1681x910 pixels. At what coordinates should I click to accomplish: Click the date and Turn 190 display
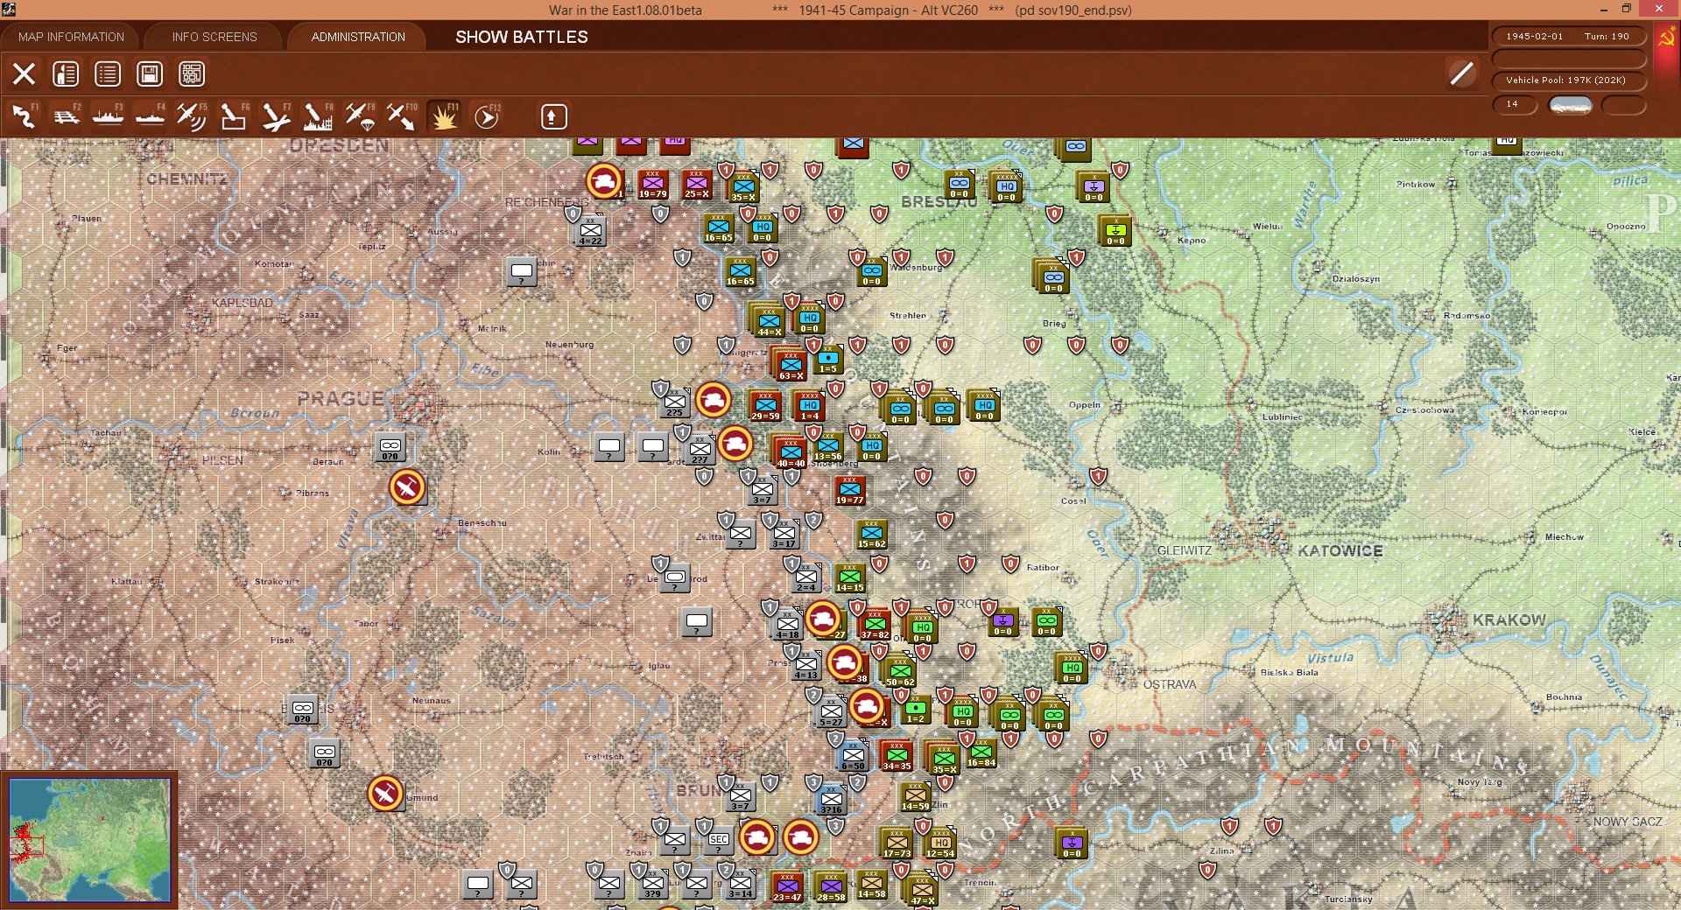click(1568, 37)
